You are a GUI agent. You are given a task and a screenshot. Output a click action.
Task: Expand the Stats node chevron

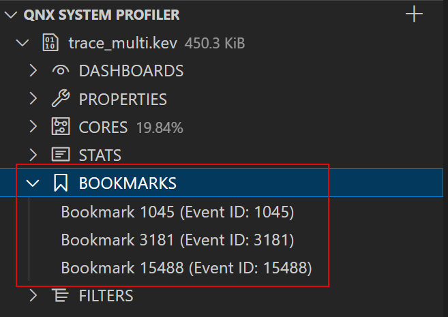click(33, 155)
